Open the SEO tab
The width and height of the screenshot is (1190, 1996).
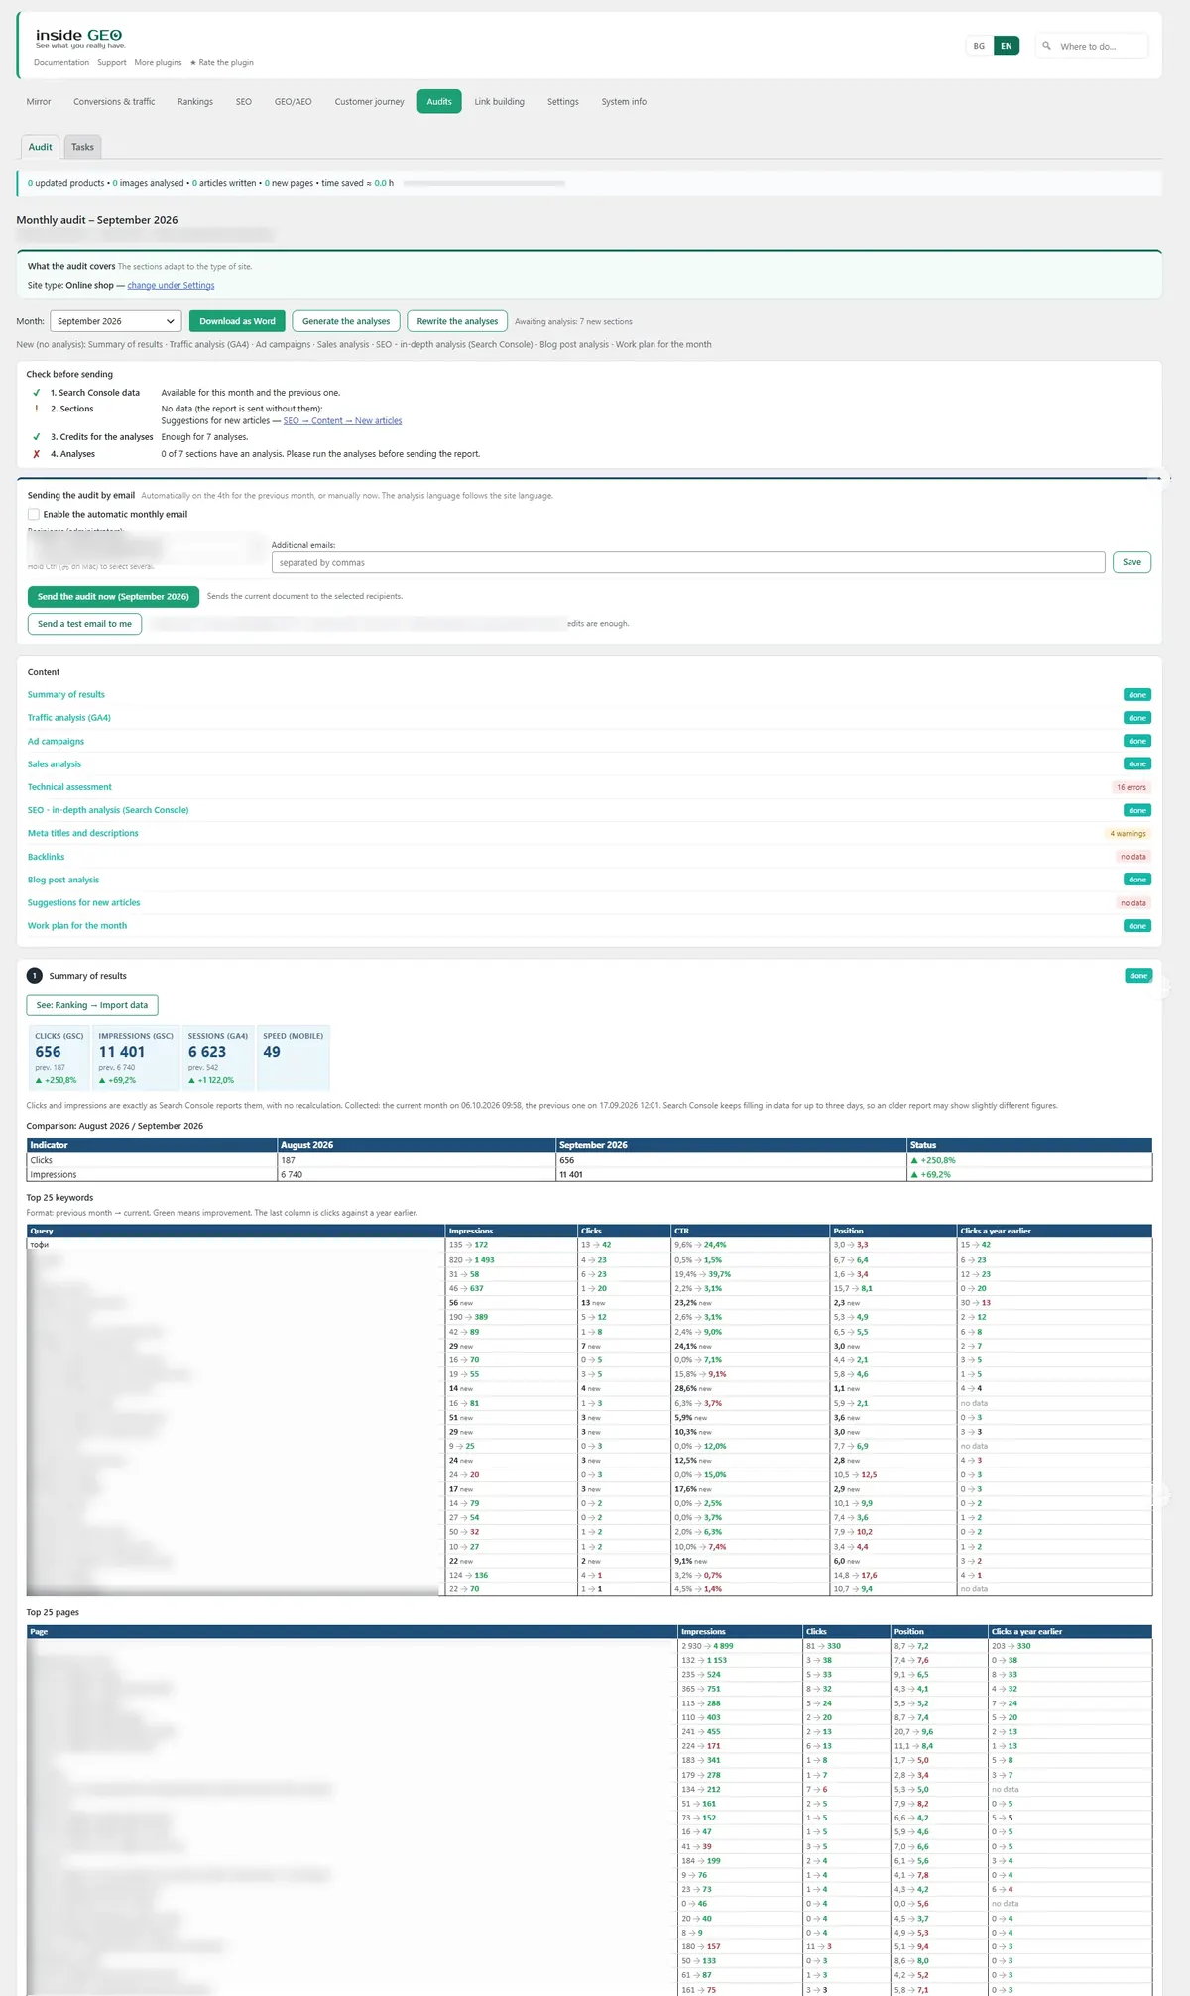[244, 102]
